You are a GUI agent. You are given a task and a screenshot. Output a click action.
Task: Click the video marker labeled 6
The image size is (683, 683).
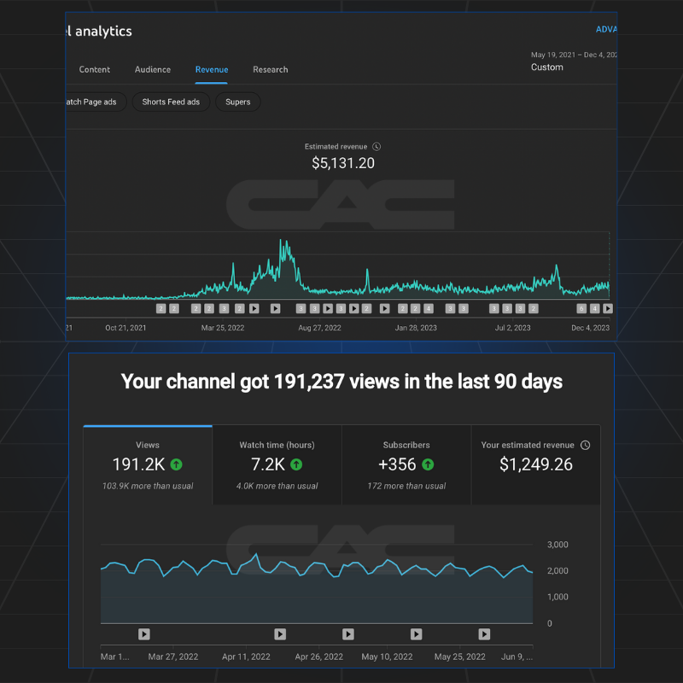(581, 308)
